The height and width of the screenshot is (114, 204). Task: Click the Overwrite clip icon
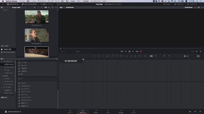pyautogui.click(x=117, y=56)
